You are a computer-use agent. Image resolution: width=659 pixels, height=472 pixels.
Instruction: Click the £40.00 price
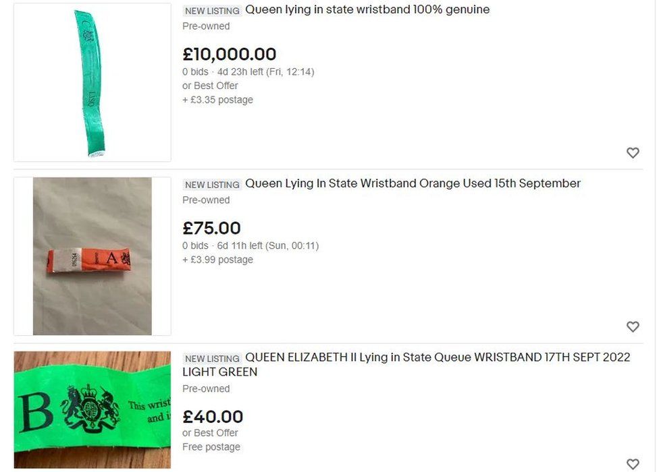pos(213,417)
